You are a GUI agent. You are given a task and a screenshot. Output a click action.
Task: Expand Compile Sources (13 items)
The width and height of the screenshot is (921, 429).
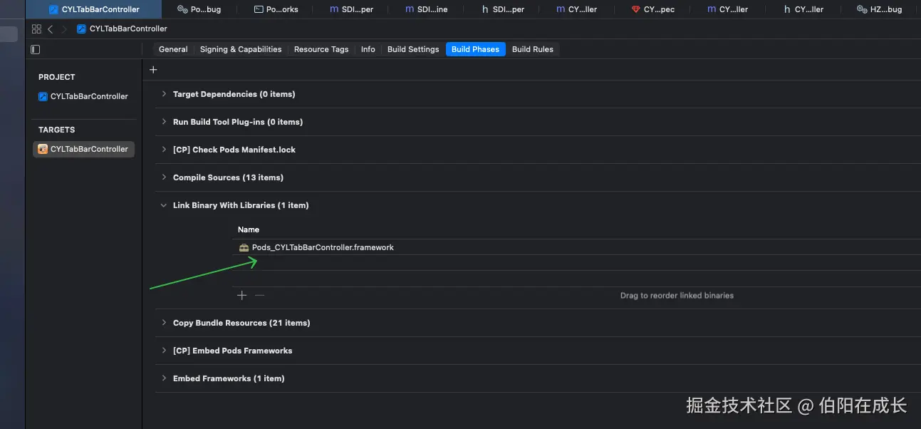point(165,177)
